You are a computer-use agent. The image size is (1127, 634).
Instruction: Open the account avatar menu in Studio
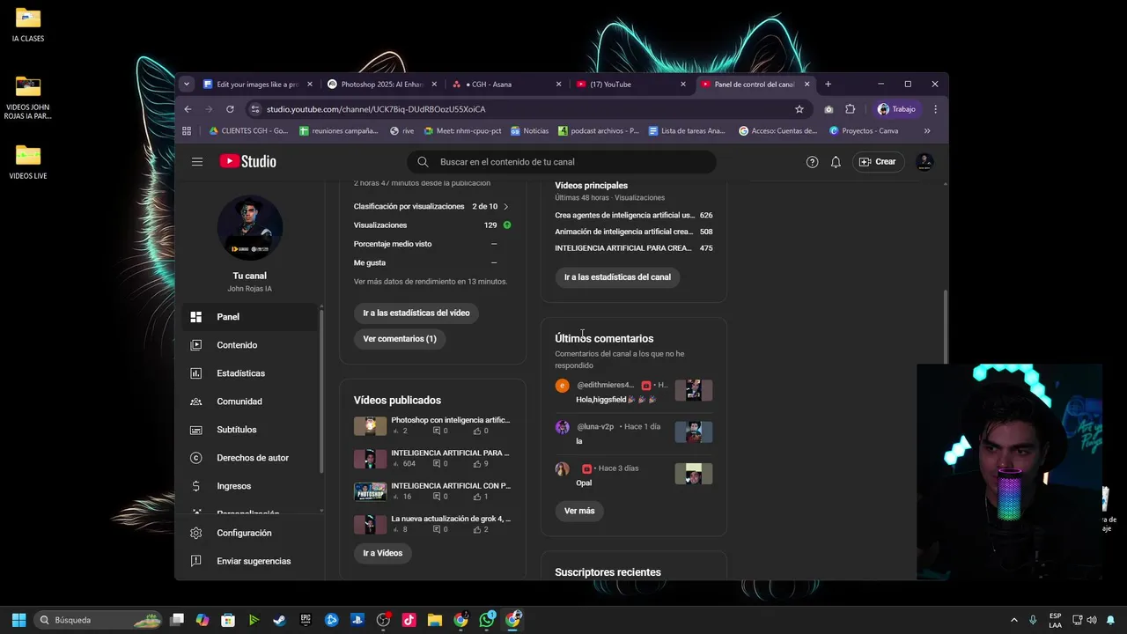click(924, 162)
